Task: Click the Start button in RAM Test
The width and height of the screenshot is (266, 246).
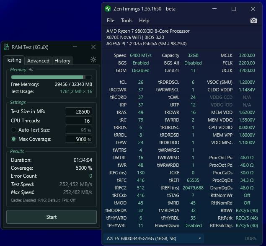Action: coord(52,217)
